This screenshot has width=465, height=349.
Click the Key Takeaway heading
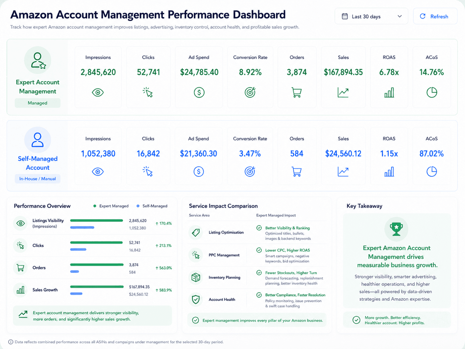click(364, 206)
